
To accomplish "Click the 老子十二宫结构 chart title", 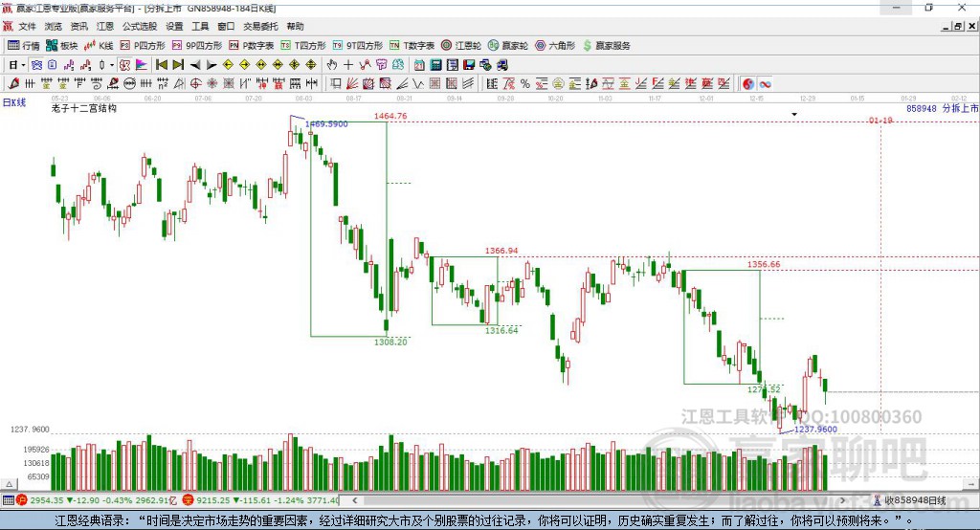I will pyautogui.click(x=84, y=108).
